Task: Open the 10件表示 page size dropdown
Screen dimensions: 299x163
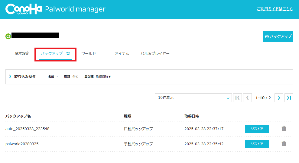Action: coord(193,98)
